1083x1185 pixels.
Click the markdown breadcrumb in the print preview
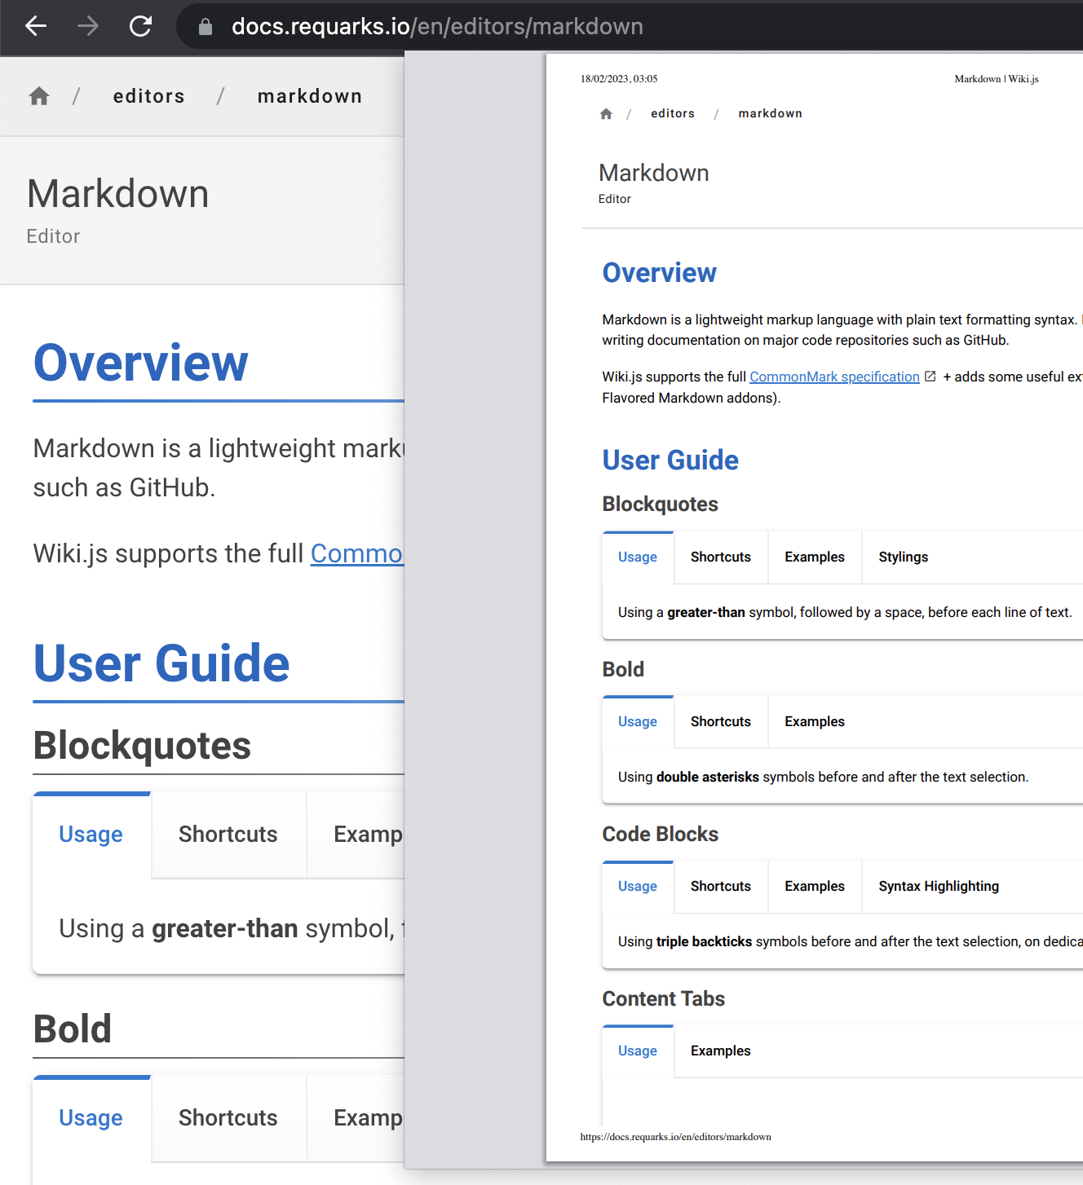click(771, 113)
